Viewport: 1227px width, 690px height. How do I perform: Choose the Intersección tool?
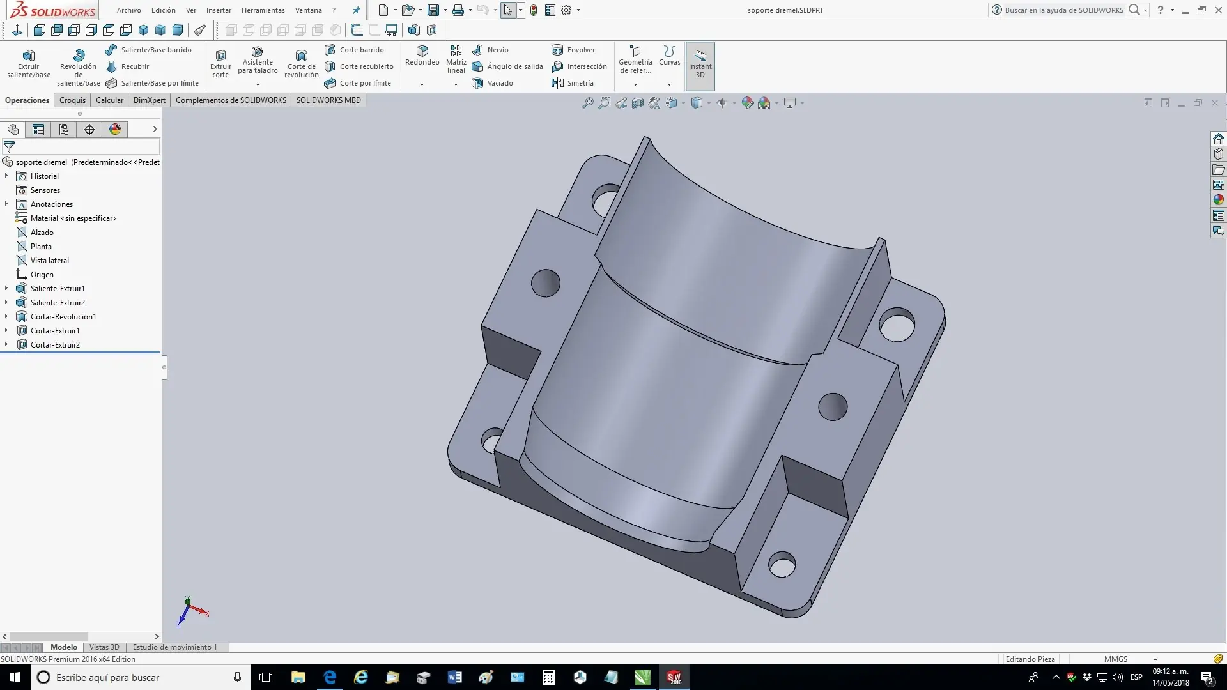click(579, 66)
